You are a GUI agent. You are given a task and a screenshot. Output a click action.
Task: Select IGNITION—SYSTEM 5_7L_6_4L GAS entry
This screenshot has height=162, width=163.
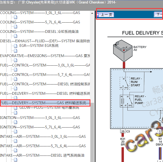click(40, 127)
